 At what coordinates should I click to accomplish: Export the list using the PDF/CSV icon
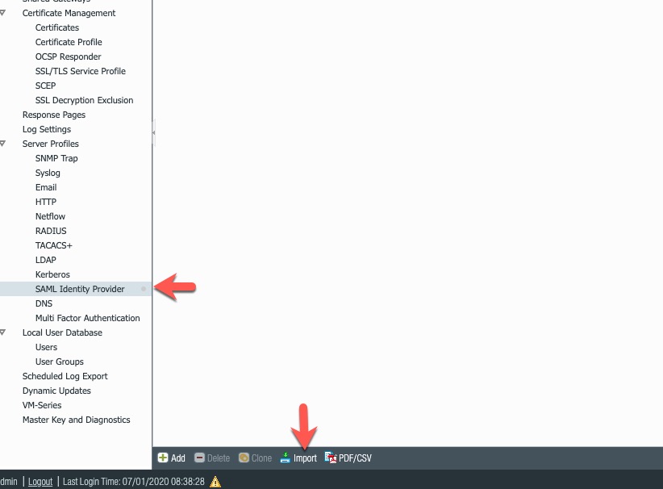click(347, 458)
